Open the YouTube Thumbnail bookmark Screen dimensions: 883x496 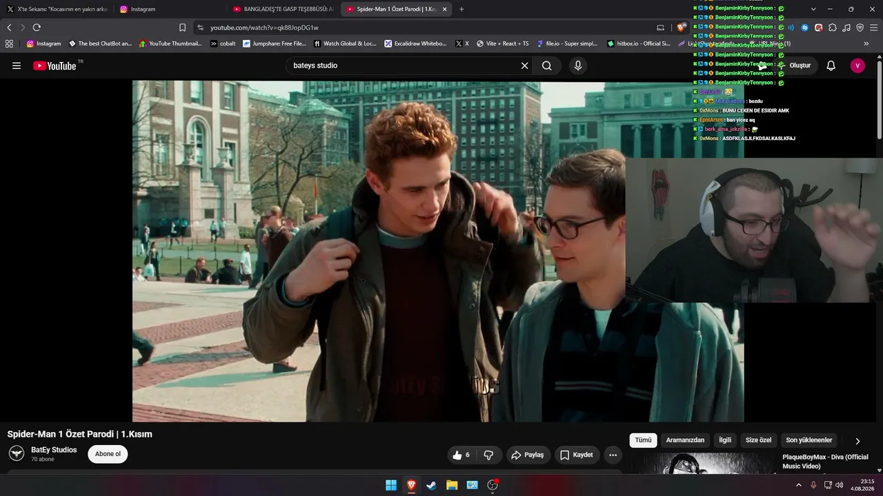(170, 43)
